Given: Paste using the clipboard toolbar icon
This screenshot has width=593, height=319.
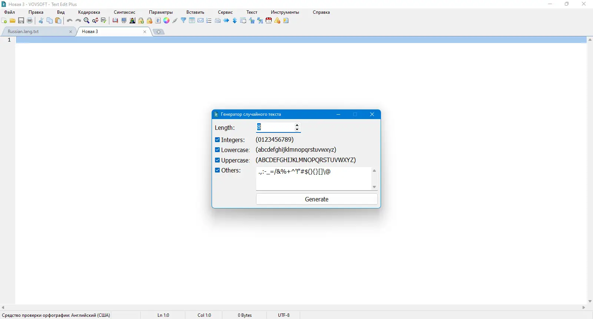Looking at the screenshot, I should (58, 20).
